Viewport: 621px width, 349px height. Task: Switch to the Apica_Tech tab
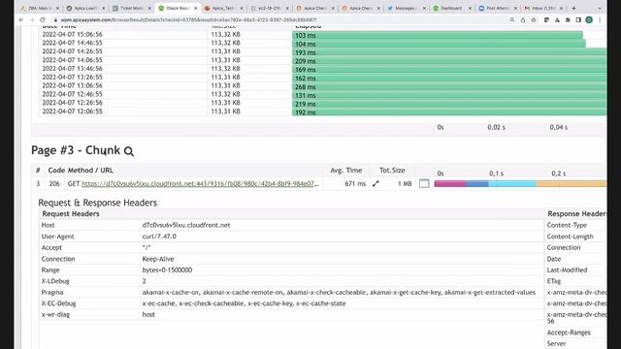(x=223, y=8)
